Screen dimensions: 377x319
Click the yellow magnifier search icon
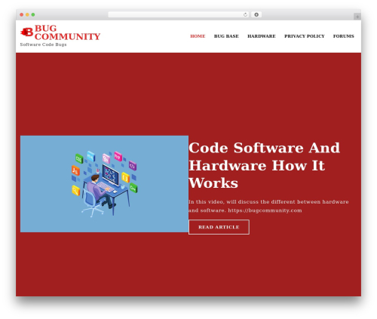point(75,190)
